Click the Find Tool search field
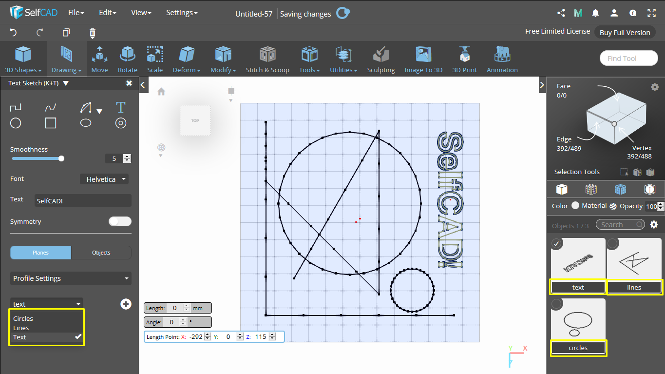The height and width of the screenshot is (374, 665). coord(629,58)
